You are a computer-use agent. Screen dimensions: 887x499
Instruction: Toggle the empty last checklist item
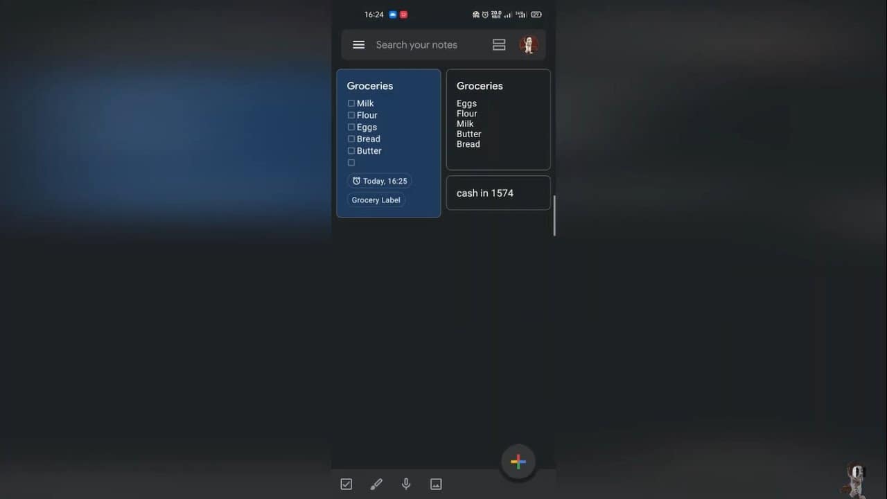(x=351, y=163)
